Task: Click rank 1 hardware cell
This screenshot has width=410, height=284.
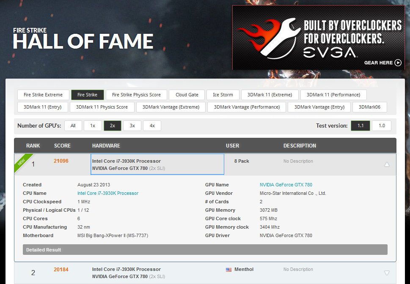Action: point(157,164)
